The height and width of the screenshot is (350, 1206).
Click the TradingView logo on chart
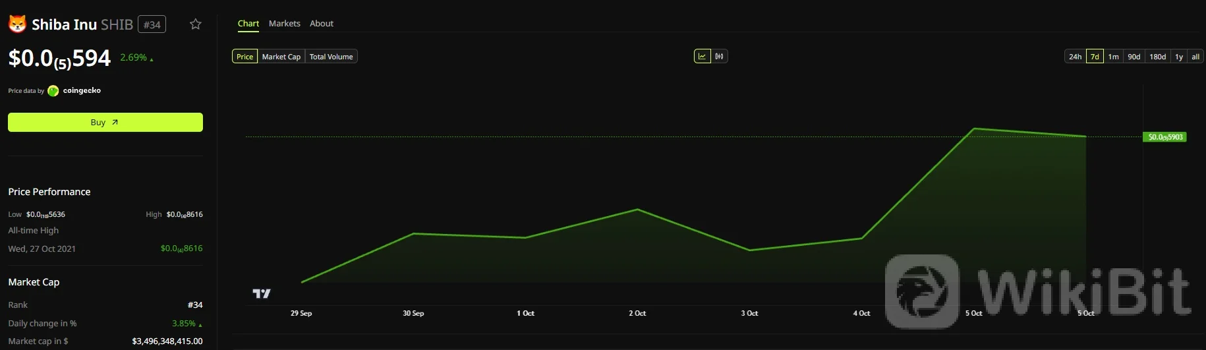pyautogui.click(x=262, y=293)
